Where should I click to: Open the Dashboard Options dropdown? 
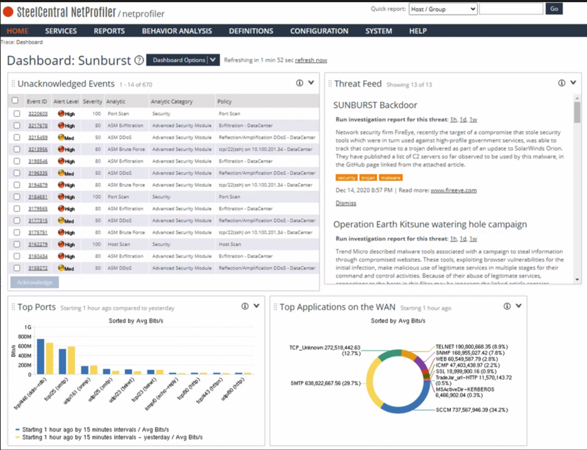[183, 60]
